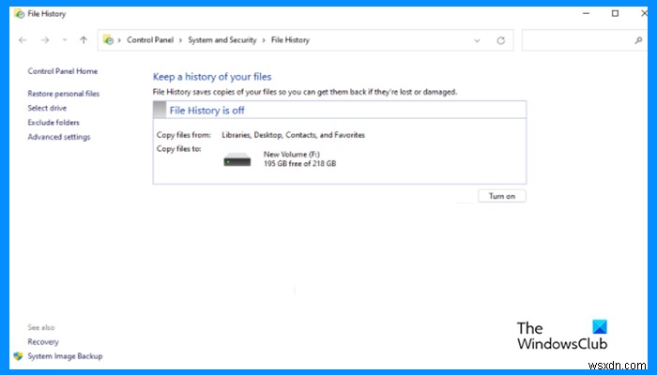Open System Image Backup link
657x375 pixels.
[x=65, y=356]
